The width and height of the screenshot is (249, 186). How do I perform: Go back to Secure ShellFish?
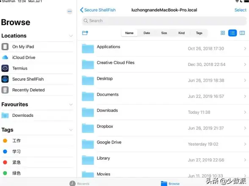click(x=98, y=10)
